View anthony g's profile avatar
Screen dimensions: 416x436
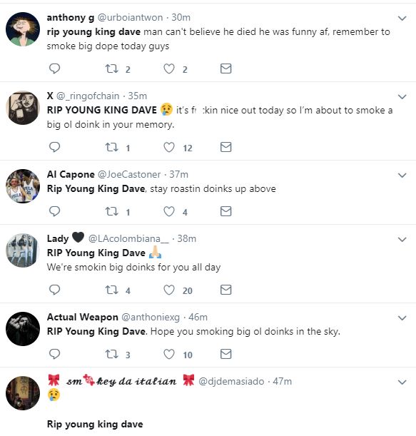(23, 29)
